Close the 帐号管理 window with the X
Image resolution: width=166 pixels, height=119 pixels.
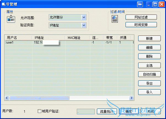click(x=162, y=4)
